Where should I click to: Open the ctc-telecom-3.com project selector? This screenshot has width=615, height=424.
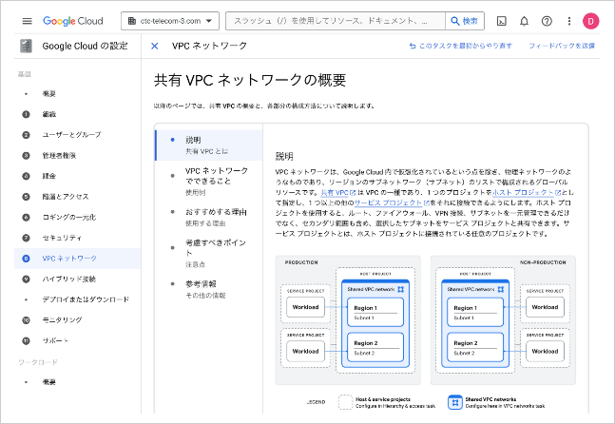point(170,21)
